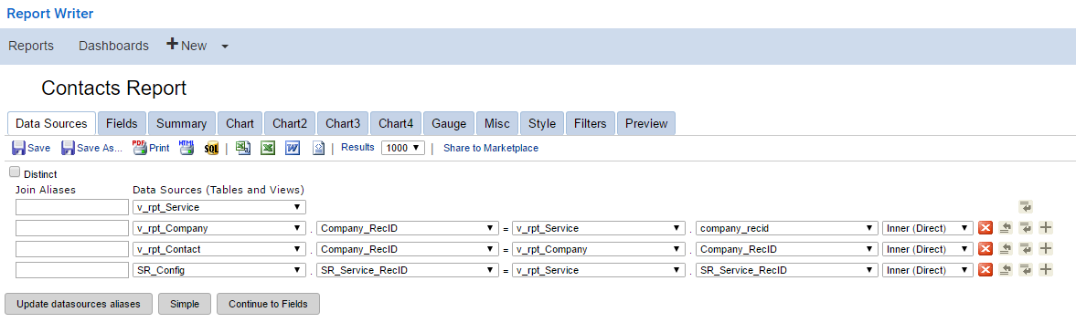The width and height of the screenshot is (1076, 333).
Task: Click the XML export page icon
Action: (x=318, y=148)
